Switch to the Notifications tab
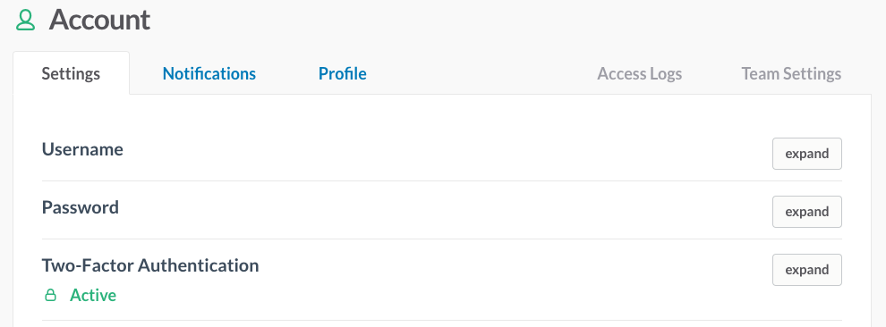886x327 pixels. coord(209,74)
